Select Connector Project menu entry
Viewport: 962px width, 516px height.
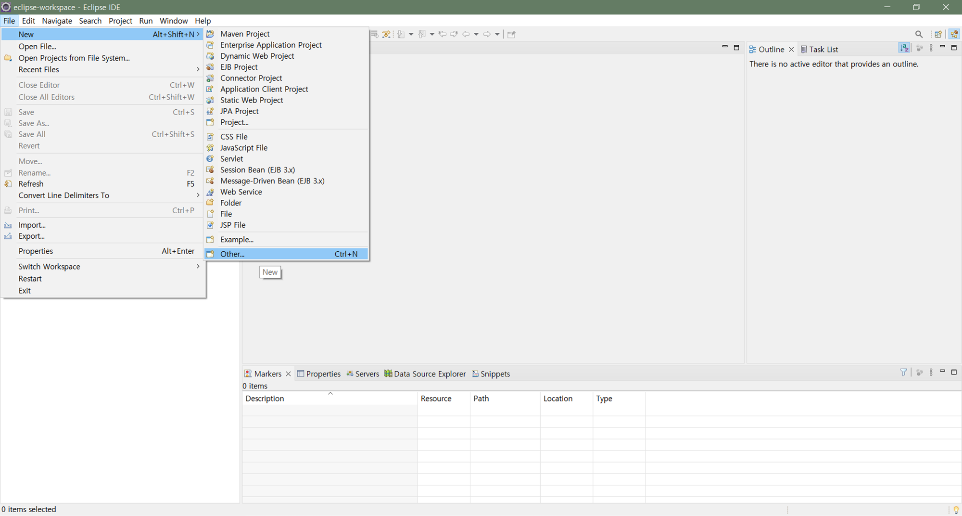coord(286,78)
